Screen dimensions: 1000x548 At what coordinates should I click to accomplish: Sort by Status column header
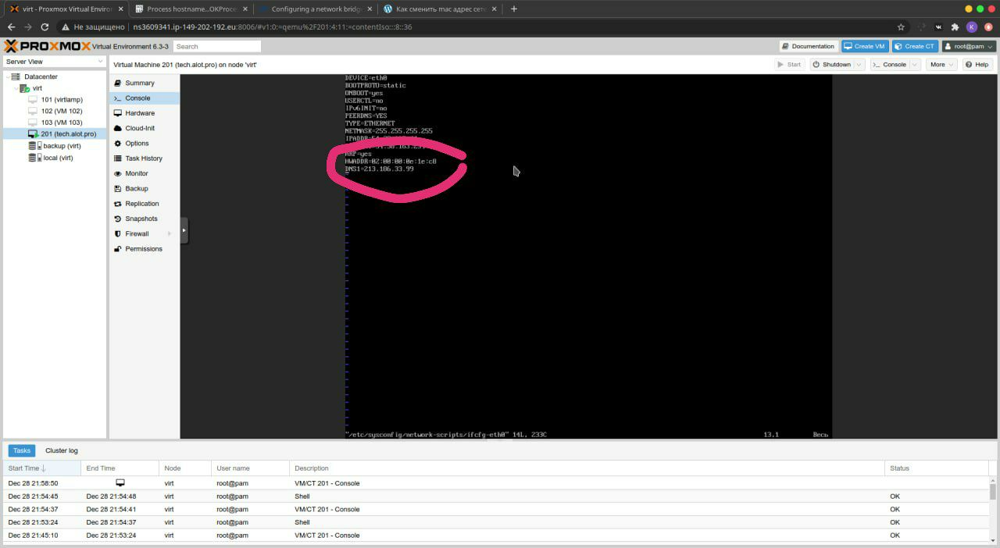point(937,468)
